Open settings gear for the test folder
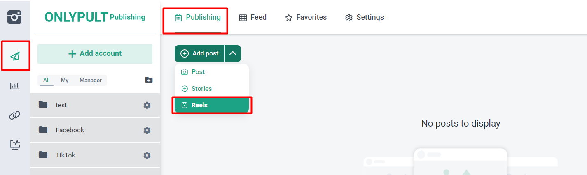587x175 pixels. (x=147, y=105)
